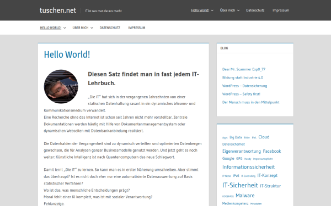Select IMPRESSUM in the white navigation bar

[137, 28]
